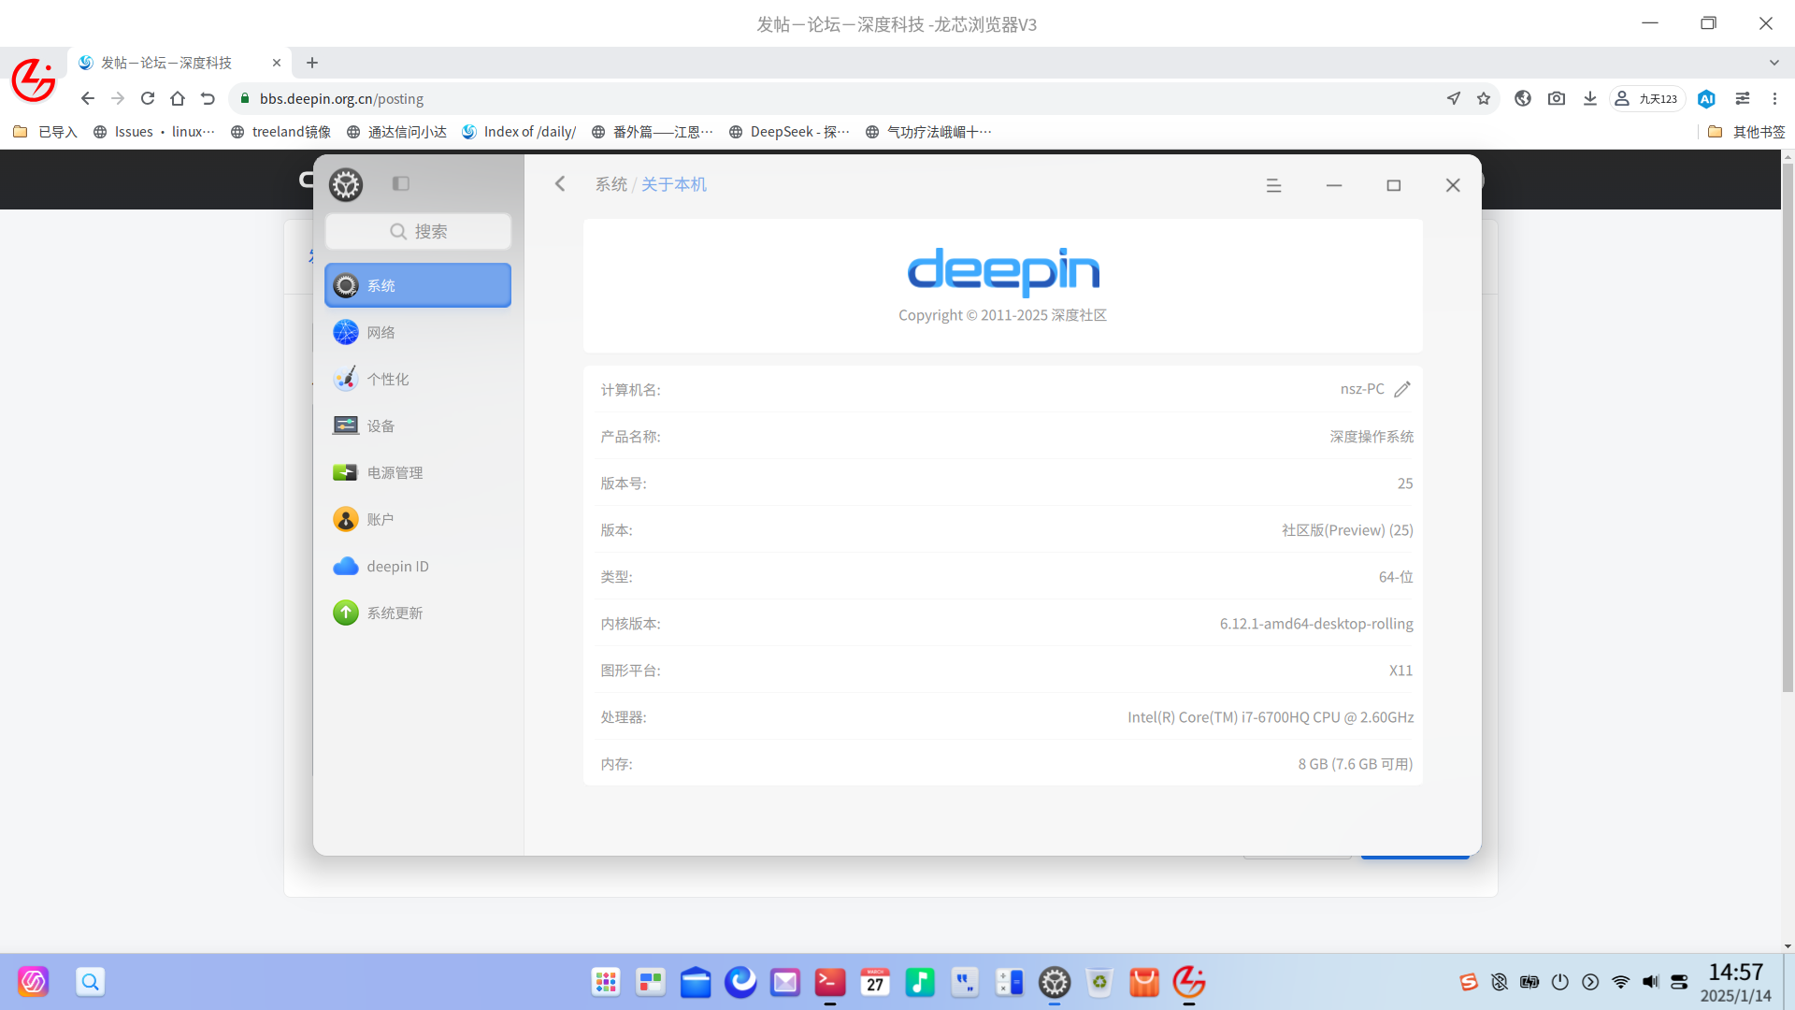
Task: Open the 九天123 profile button
Action: pyautogui.click(x=1647, y=98)
